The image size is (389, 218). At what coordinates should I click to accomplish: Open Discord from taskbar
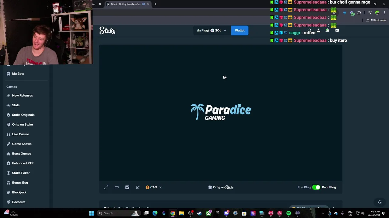tap(226, 213)
